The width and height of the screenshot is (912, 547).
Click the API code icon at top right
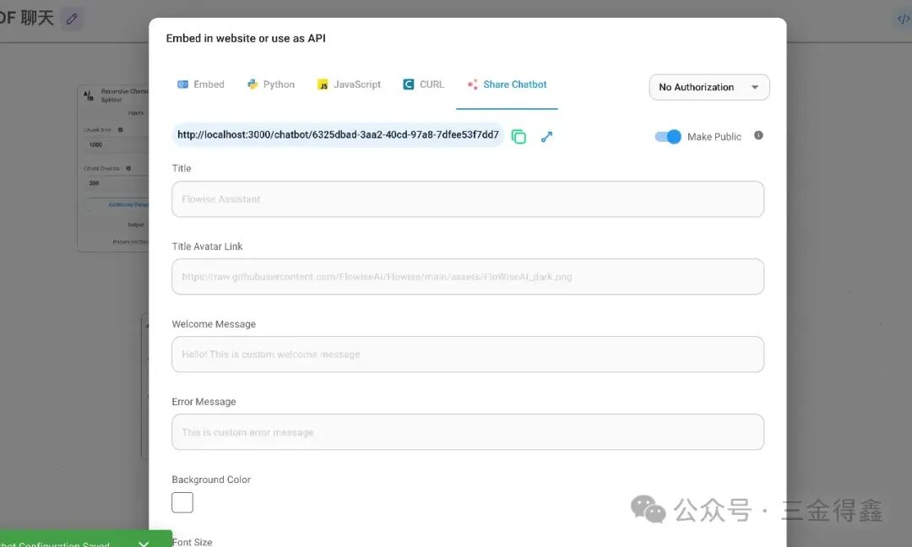(903, 19)
